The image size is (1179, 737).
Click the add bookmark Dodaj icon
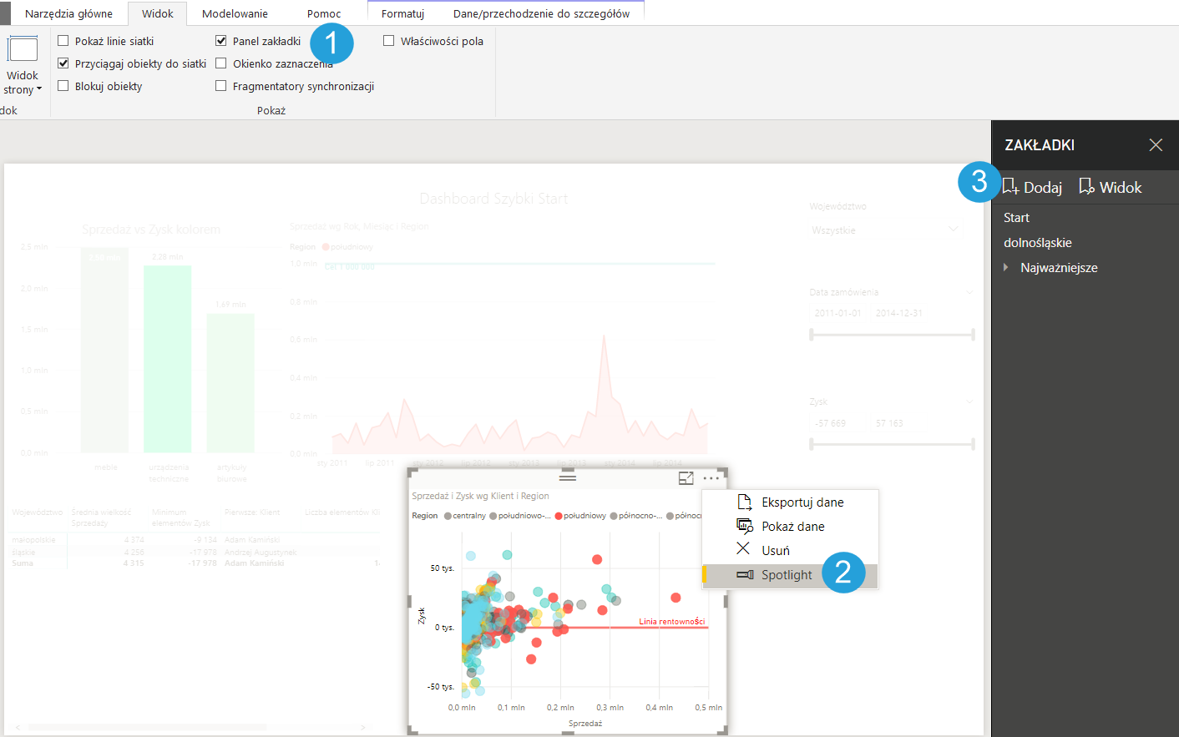point(1010,186)
